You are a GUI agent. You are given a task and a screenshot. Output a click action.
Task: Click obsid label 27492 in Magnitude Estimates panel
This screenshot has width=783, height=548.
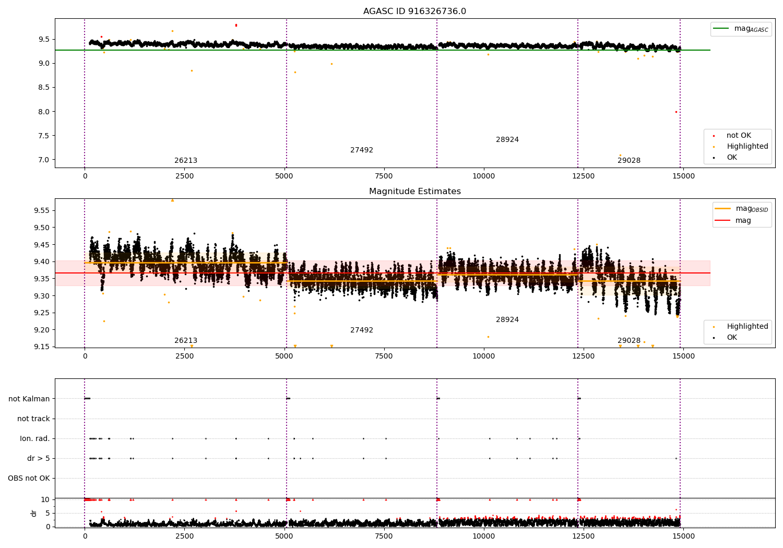coord(362,330)
